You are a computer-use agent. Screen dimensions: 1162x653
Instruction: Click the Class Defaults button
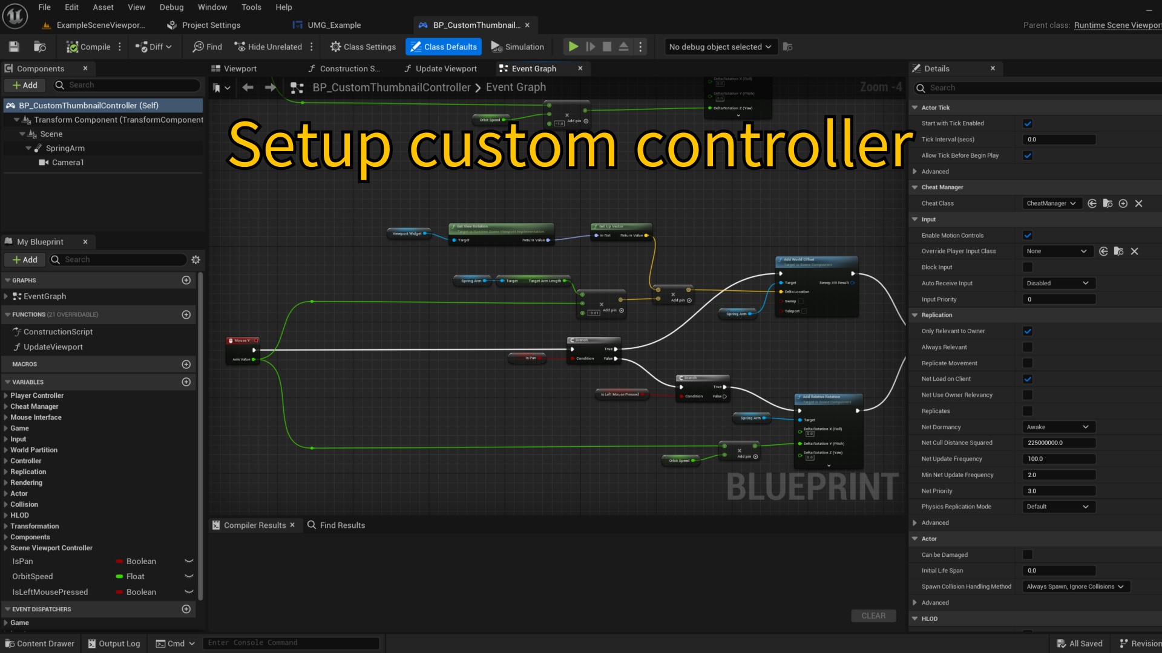(x=444, y=47)
